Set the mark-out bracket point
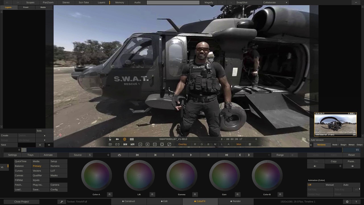Image resolution: width=364 pixels, height=205 pixels. pyautogui.click(x=249, y=155)
